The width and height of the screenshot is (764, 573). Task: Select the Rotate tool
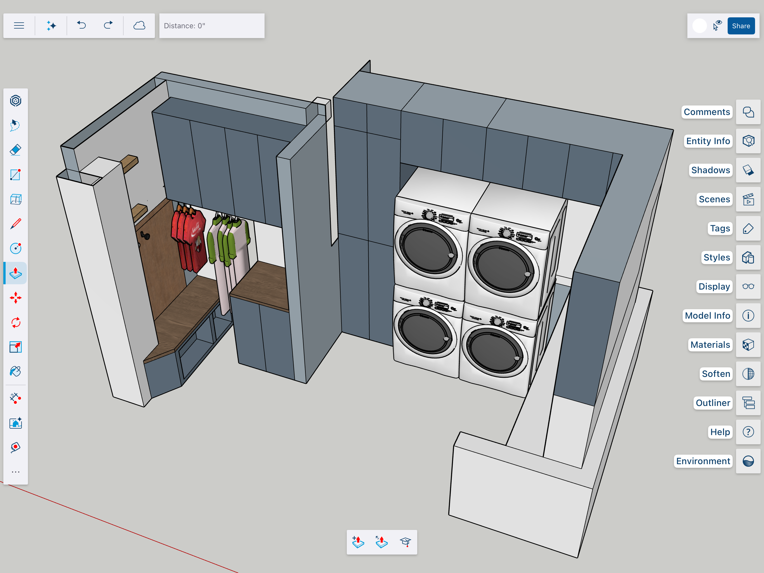(16, 322)
